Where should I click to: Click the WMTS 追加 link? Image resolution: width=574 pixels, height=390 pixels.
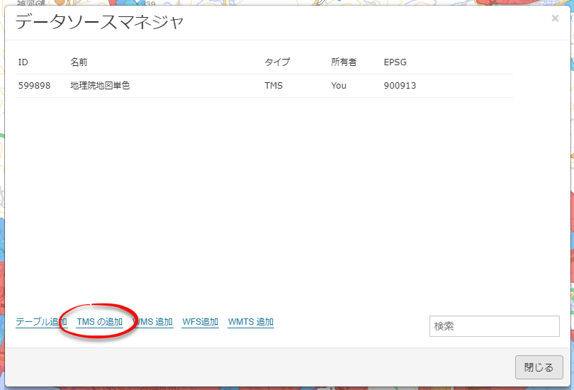(x=251, y=322)
